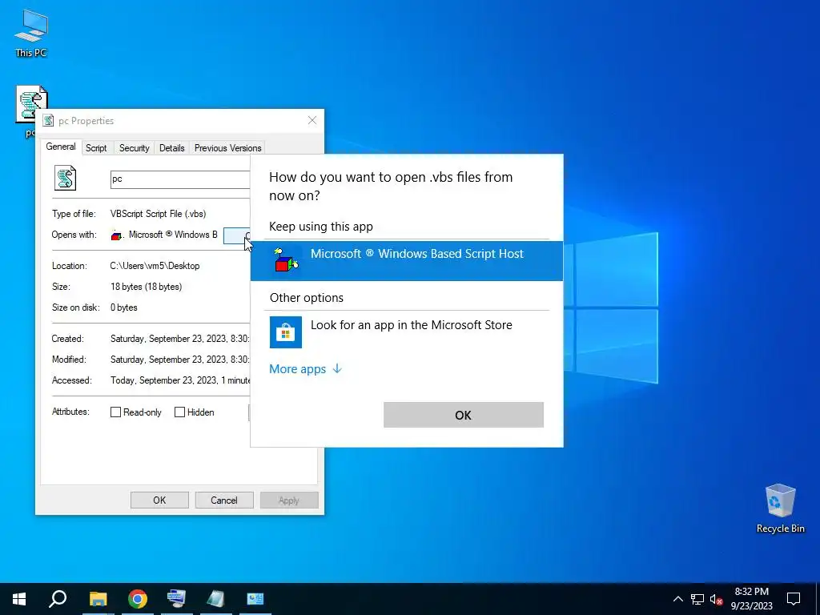Enable the Read-only attribute checkbox
The height and width of the screenshot is (615, 820).
[x=115, y=412]
